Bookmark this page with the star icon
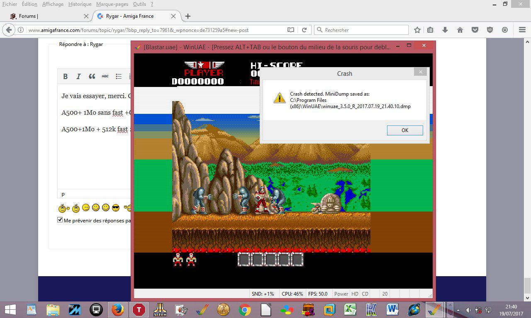 (x=417, y=30)
